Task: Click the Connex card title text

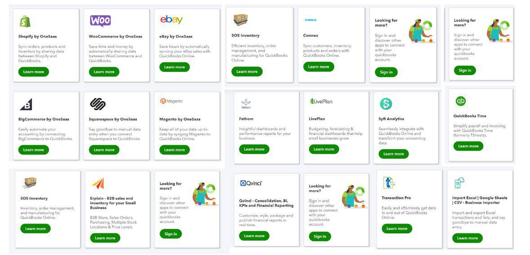Action: pyautogui.click(x=310, y=36)
